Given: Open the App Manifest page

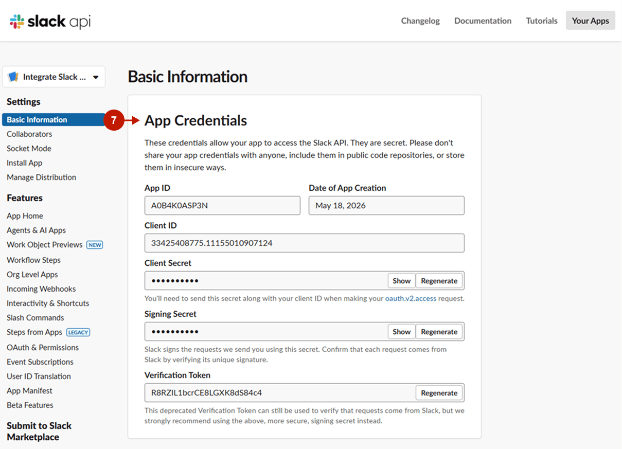Looking at the screenshot, I should [x=29, y=391].
